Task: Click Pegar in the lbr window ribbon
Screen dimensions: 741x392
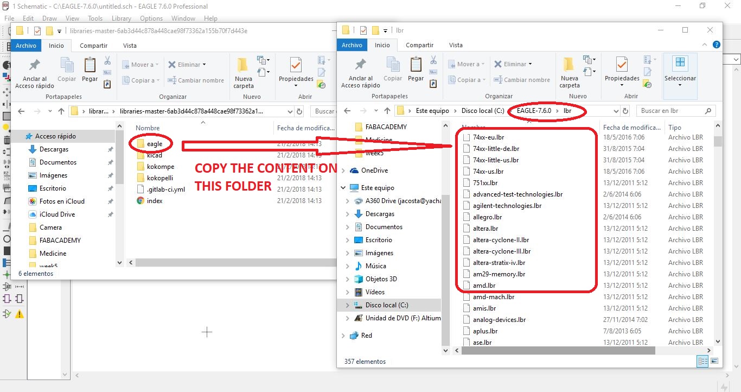Action: [416, 69]
